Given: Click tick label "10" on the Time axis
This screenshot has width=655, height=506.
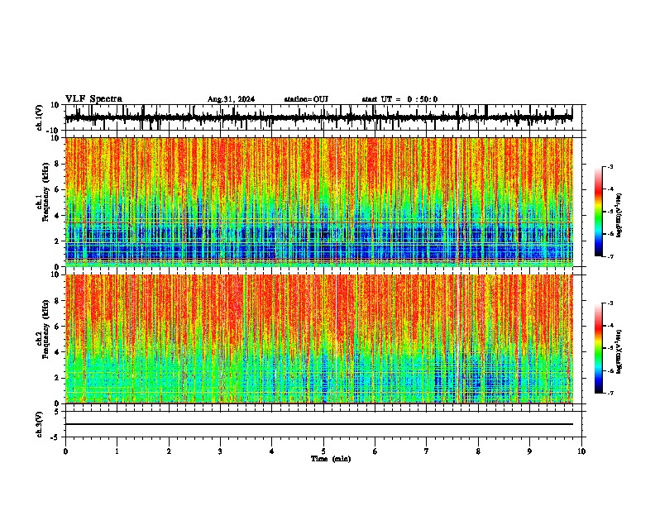Looking at the screenshot, I should pos(581,451).
